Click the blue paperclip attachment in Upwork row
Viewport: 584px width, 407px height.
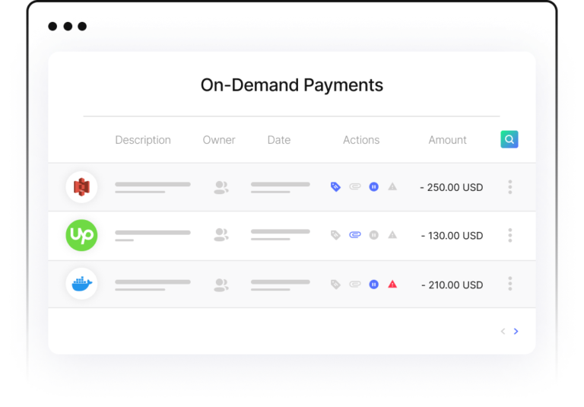[x=354, y=235]
